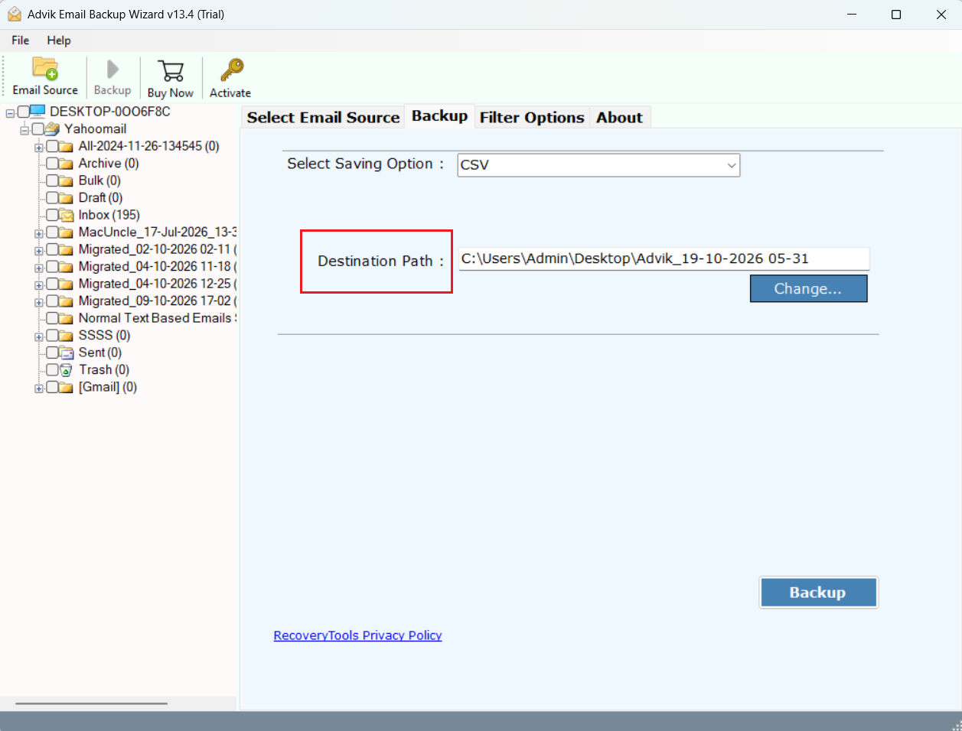Screen dimensions: 962x731
Task: Collapse the DESKTOP-0O06F8C tree node
Action: [x=10, y=113]
